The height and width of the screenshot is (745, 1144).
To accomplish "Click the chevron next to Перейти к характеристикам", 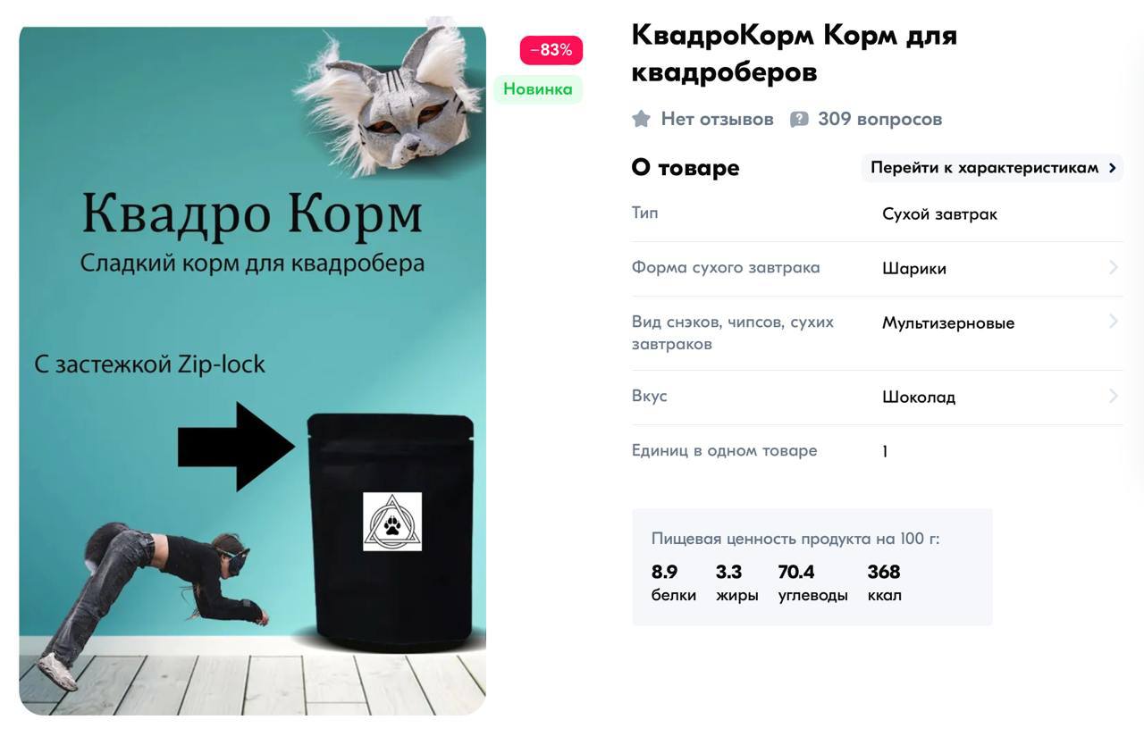I will coord(1113,168).
